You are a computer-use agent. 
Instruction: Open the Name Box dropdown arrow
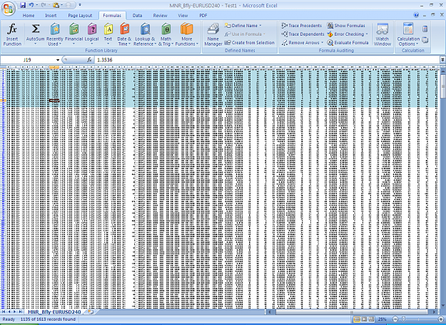pyautogui.click(x=58, y=60)
